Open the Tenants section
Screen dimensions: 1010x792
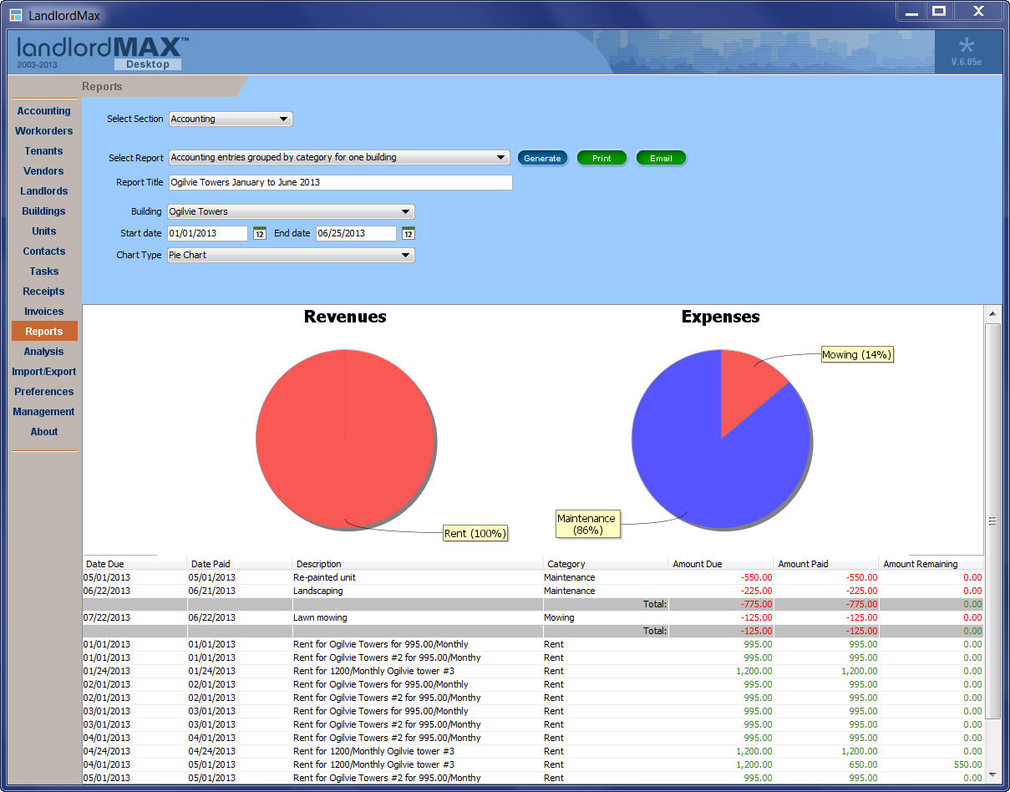point(44,151)
